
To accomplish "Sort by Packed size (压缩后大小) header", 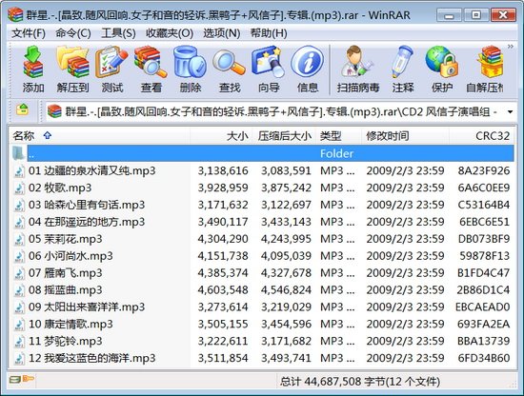I will pos(285,136).
